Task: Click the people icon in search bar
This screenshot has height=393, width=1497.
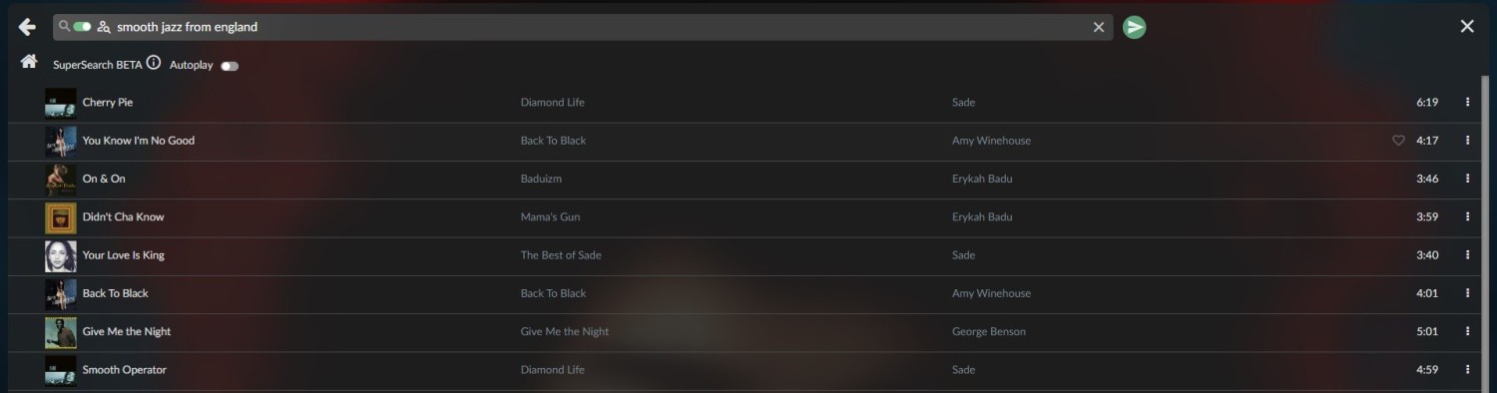Action: (104, 27)
